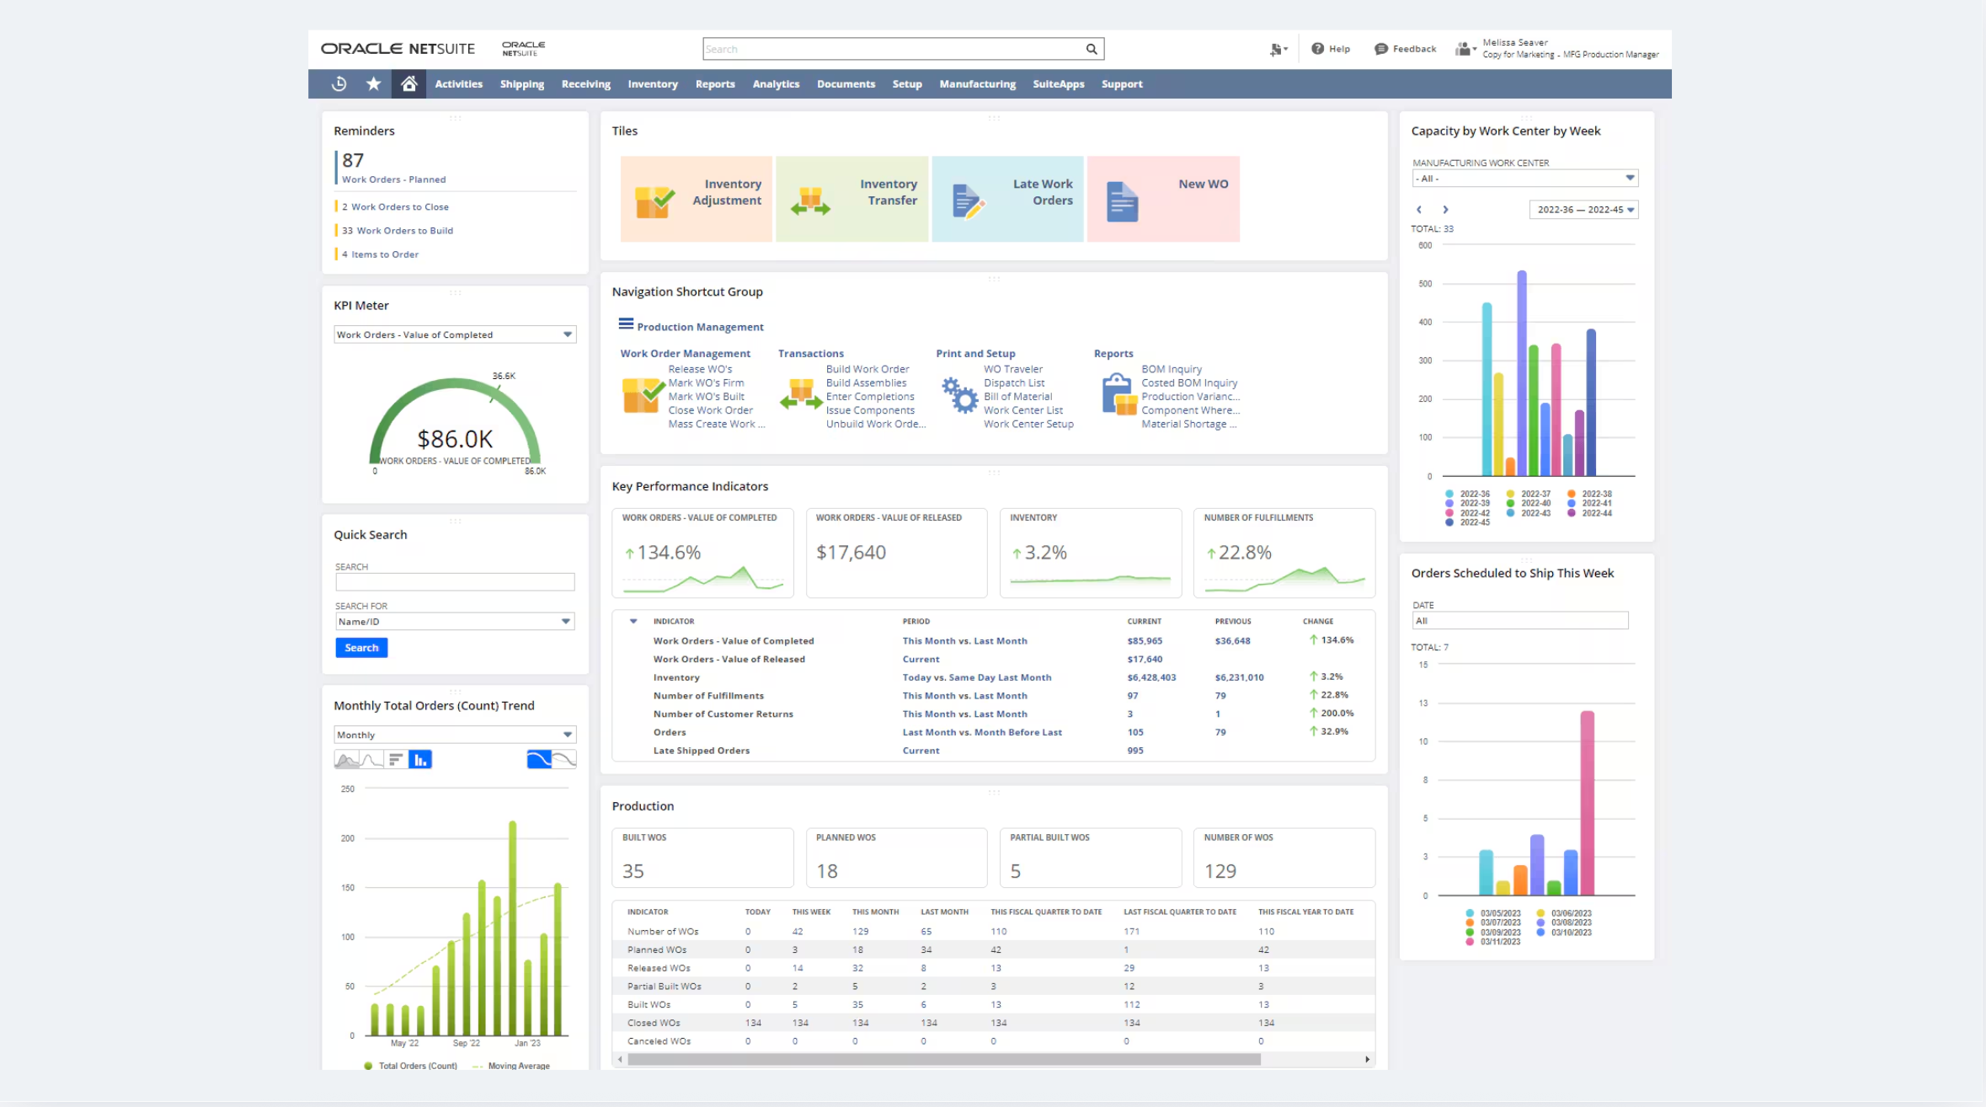Click the global Search input field
The height and width of the screenshot is (1107, 1986).
click(894, 49)
